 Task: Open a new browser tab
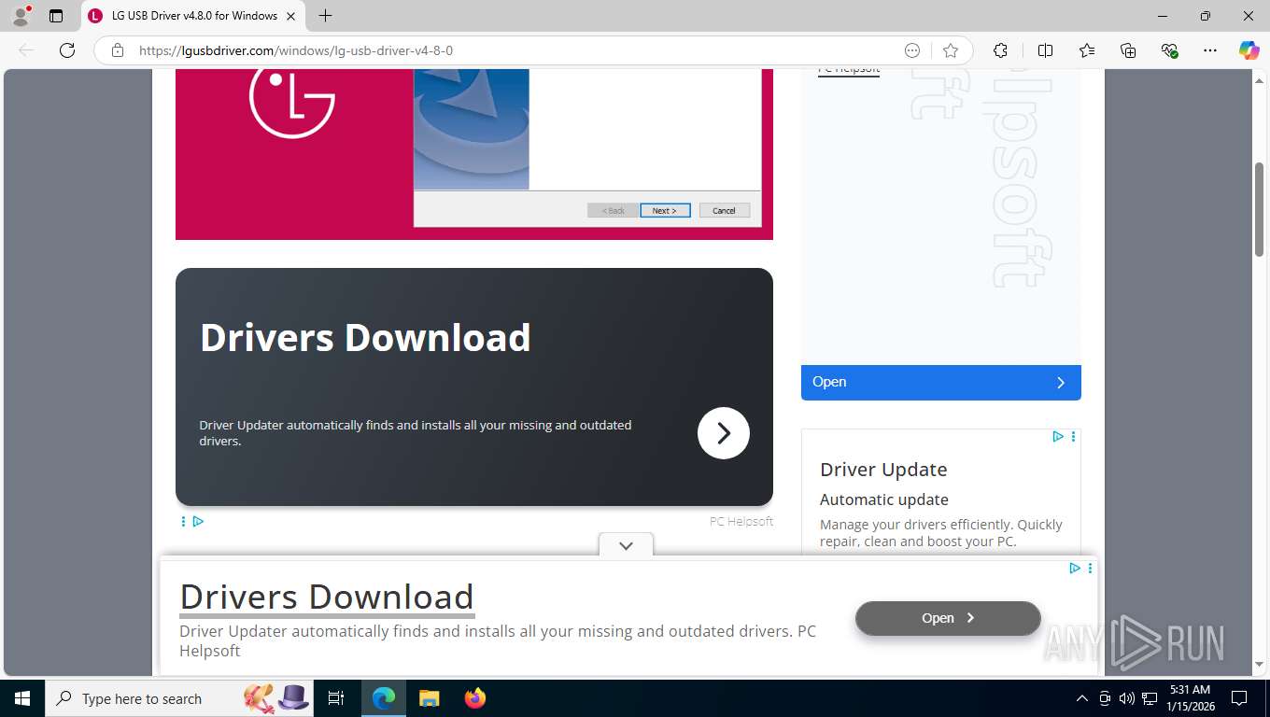325,16
